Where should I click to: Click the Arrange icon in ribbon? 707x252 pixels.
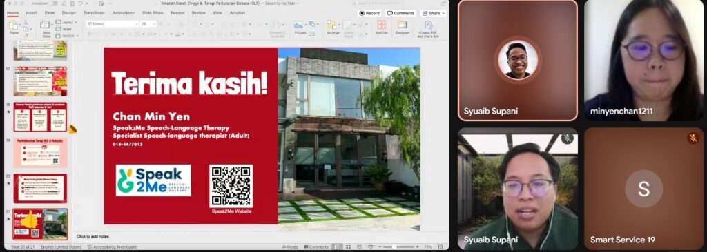click(x=333, y=27)
